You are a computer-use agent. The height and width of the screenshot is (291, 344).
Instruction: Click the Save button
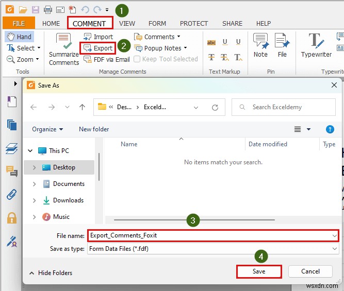[x=259, y=271]
